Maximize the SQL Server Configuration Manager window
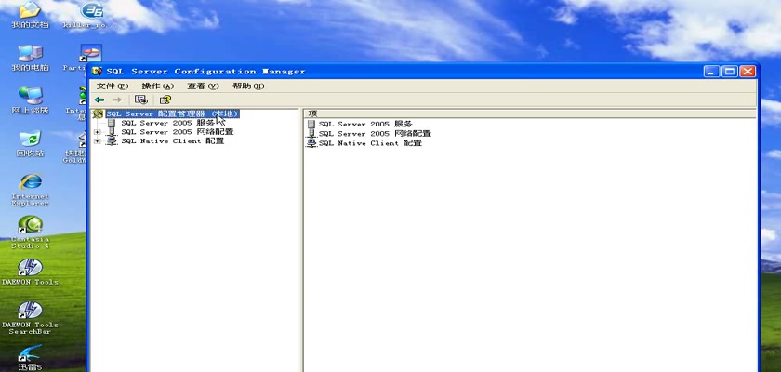This screenshot has width=781, height=372. pos(730,72)
